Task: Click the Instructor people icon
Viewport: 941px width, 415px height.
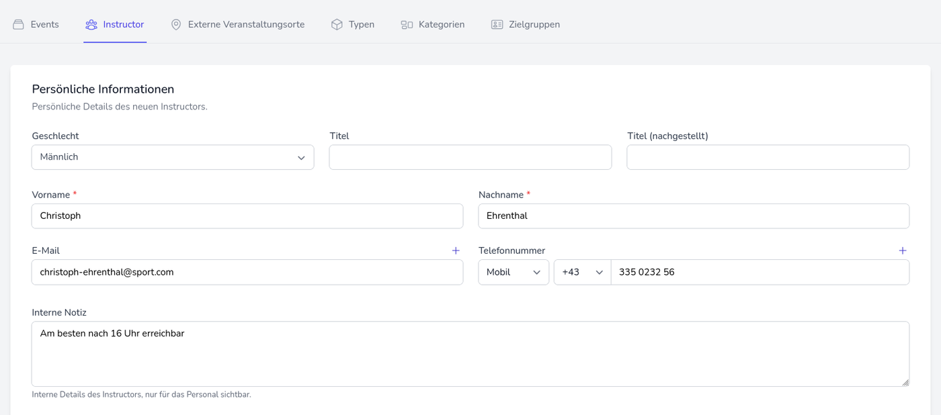Action: click(91, 25)
